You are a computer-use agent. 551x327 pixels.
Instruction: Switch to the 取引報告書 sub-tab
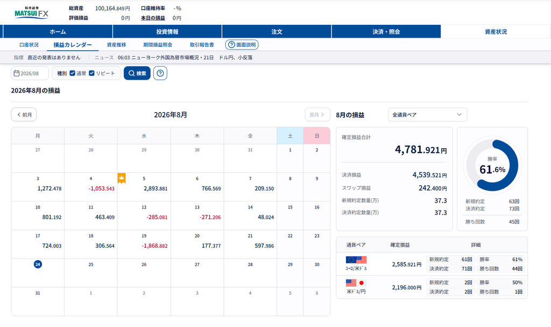pyautogui.click(x=202, y=45)
